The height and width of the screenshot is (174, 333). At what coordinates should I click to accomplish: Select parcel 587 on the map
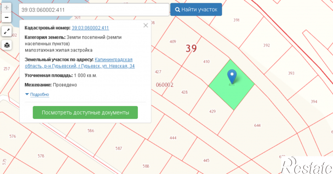click(x=119, y=148)
